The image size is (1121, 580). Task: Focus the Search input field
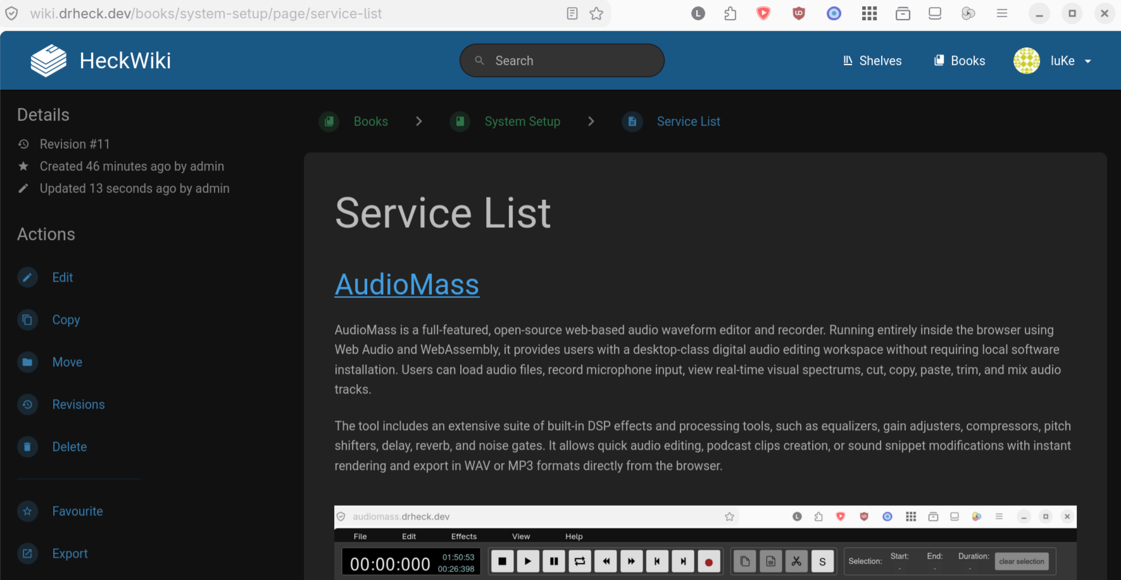[562, 61]
